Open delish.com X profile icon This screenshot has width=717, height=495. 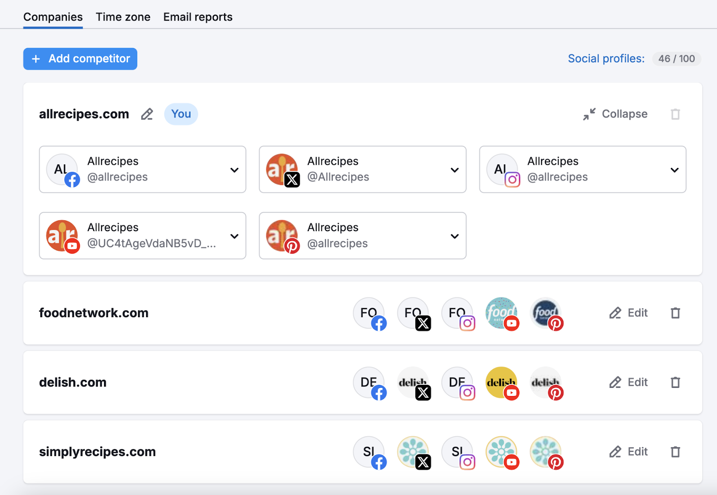pos(414,383)
